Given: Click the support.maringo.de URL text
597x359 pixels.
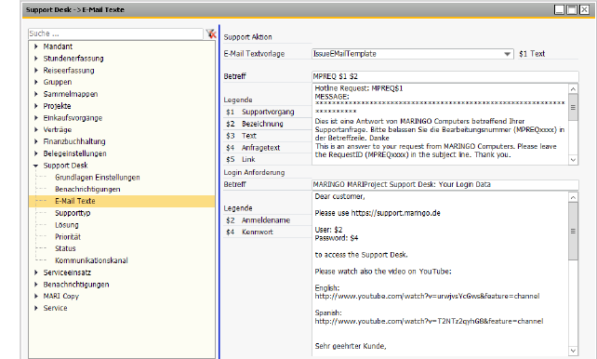Looking at the screenshot, I should (395, 213).
